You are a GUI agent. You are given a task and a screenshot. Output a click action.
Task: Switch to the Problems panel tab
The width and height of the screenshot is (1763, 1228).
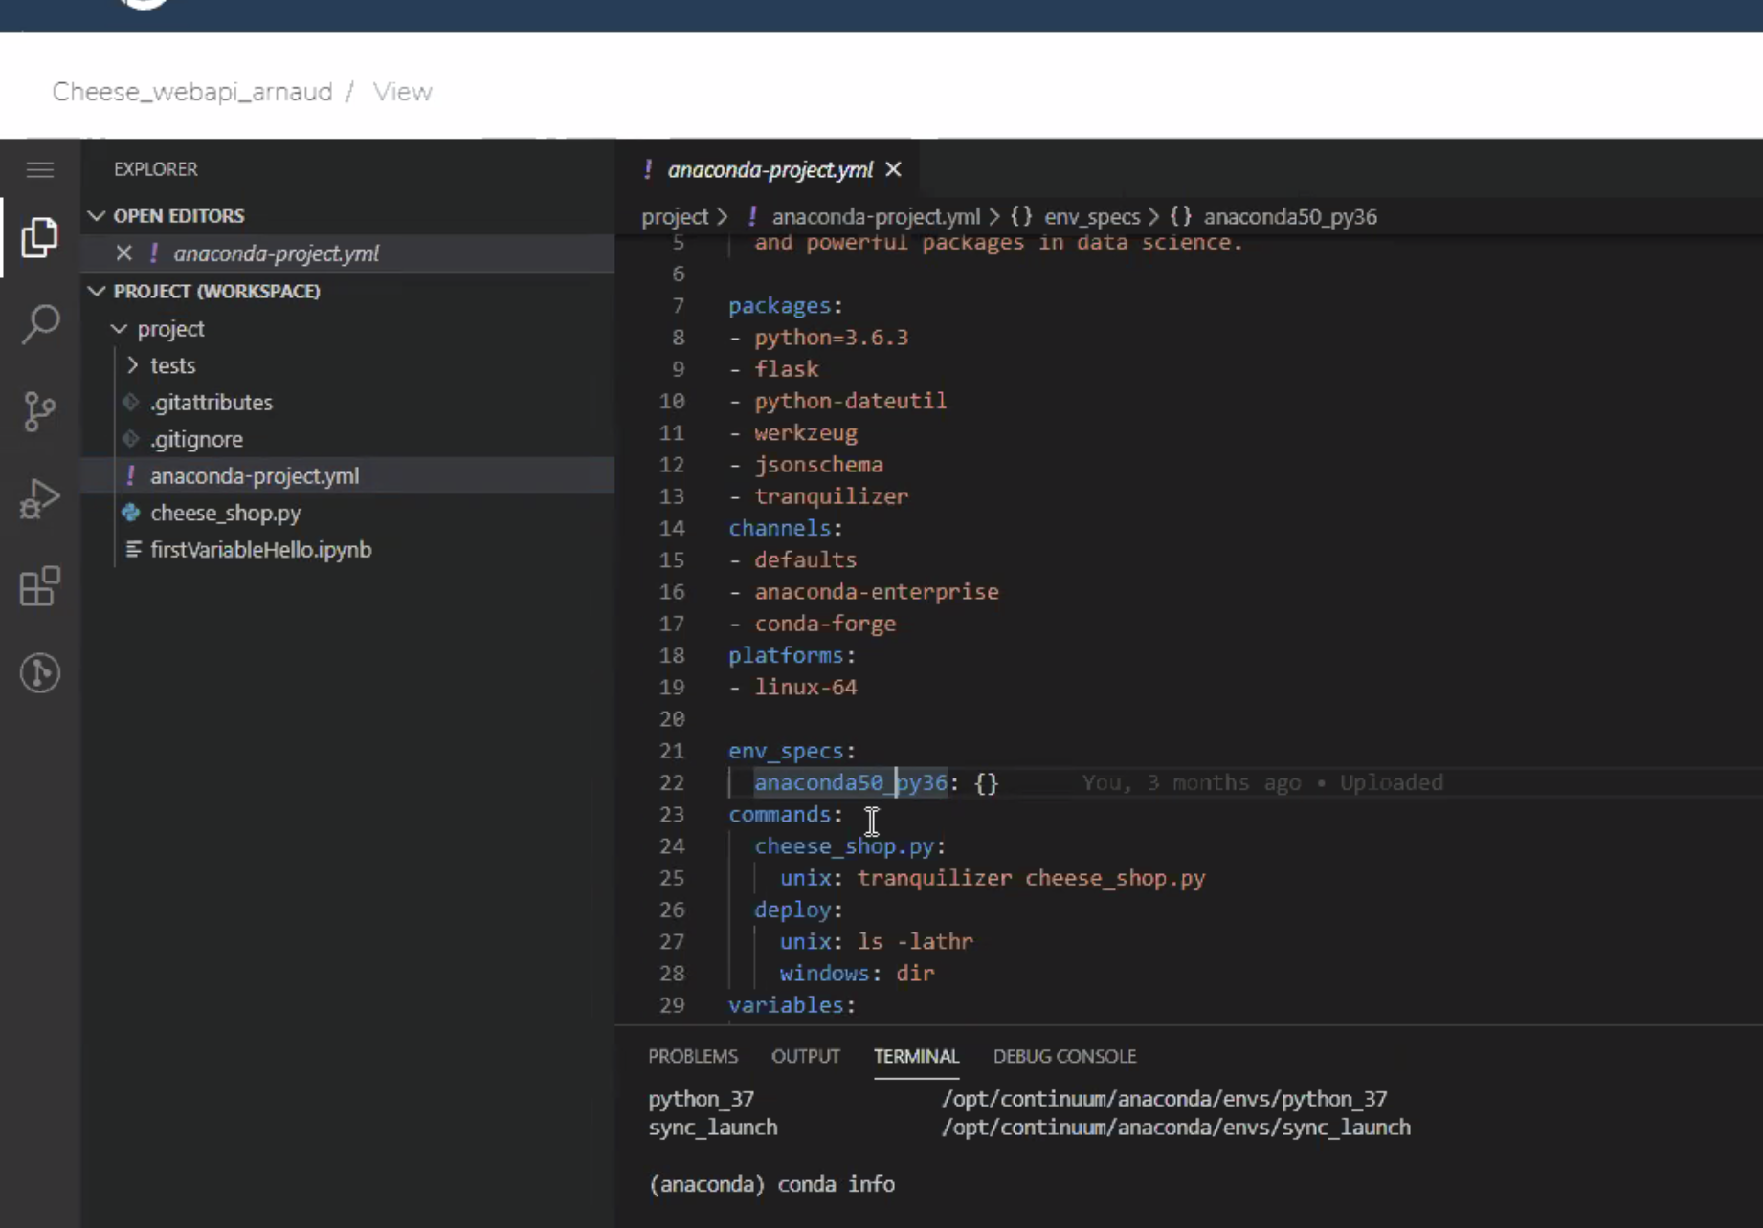click(693, 1056)
